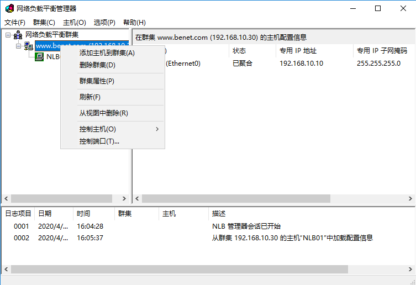416x285 pixels.
Task: Click the tree pane scrollbar left arrow
Action: (7, 198)
